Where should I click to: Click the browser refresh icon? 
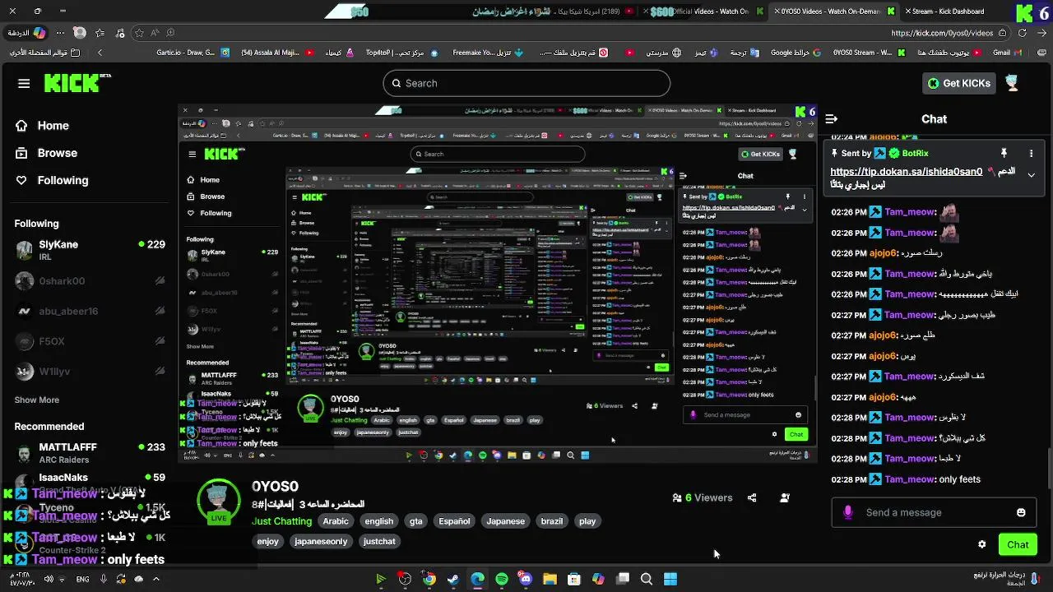pyautogui.click(x=1023, y=33)
